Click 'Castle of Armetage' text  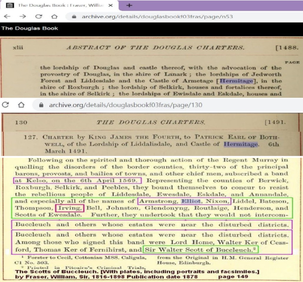point(181,81)
